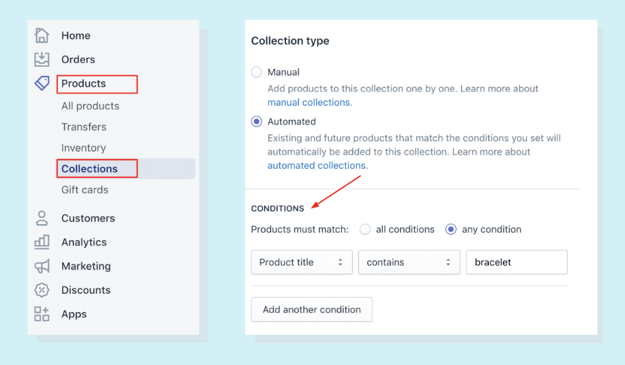Image resolution: width=625 pixels, height=365 pixels.
Task: Select the Automated collection type
Action: (257, 122)
